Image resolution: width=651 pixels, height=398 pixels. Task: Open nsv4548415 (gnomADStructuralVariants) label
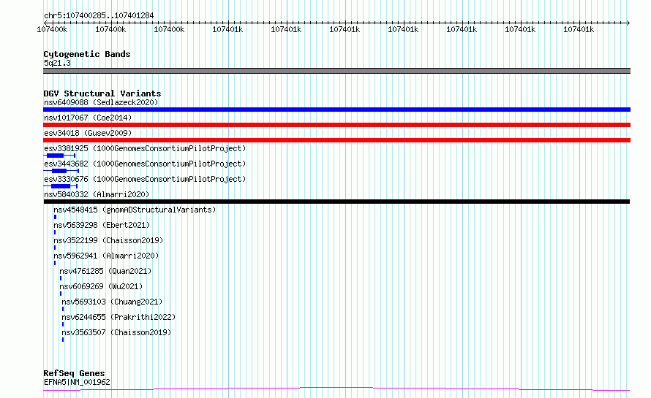coord(135,210)
